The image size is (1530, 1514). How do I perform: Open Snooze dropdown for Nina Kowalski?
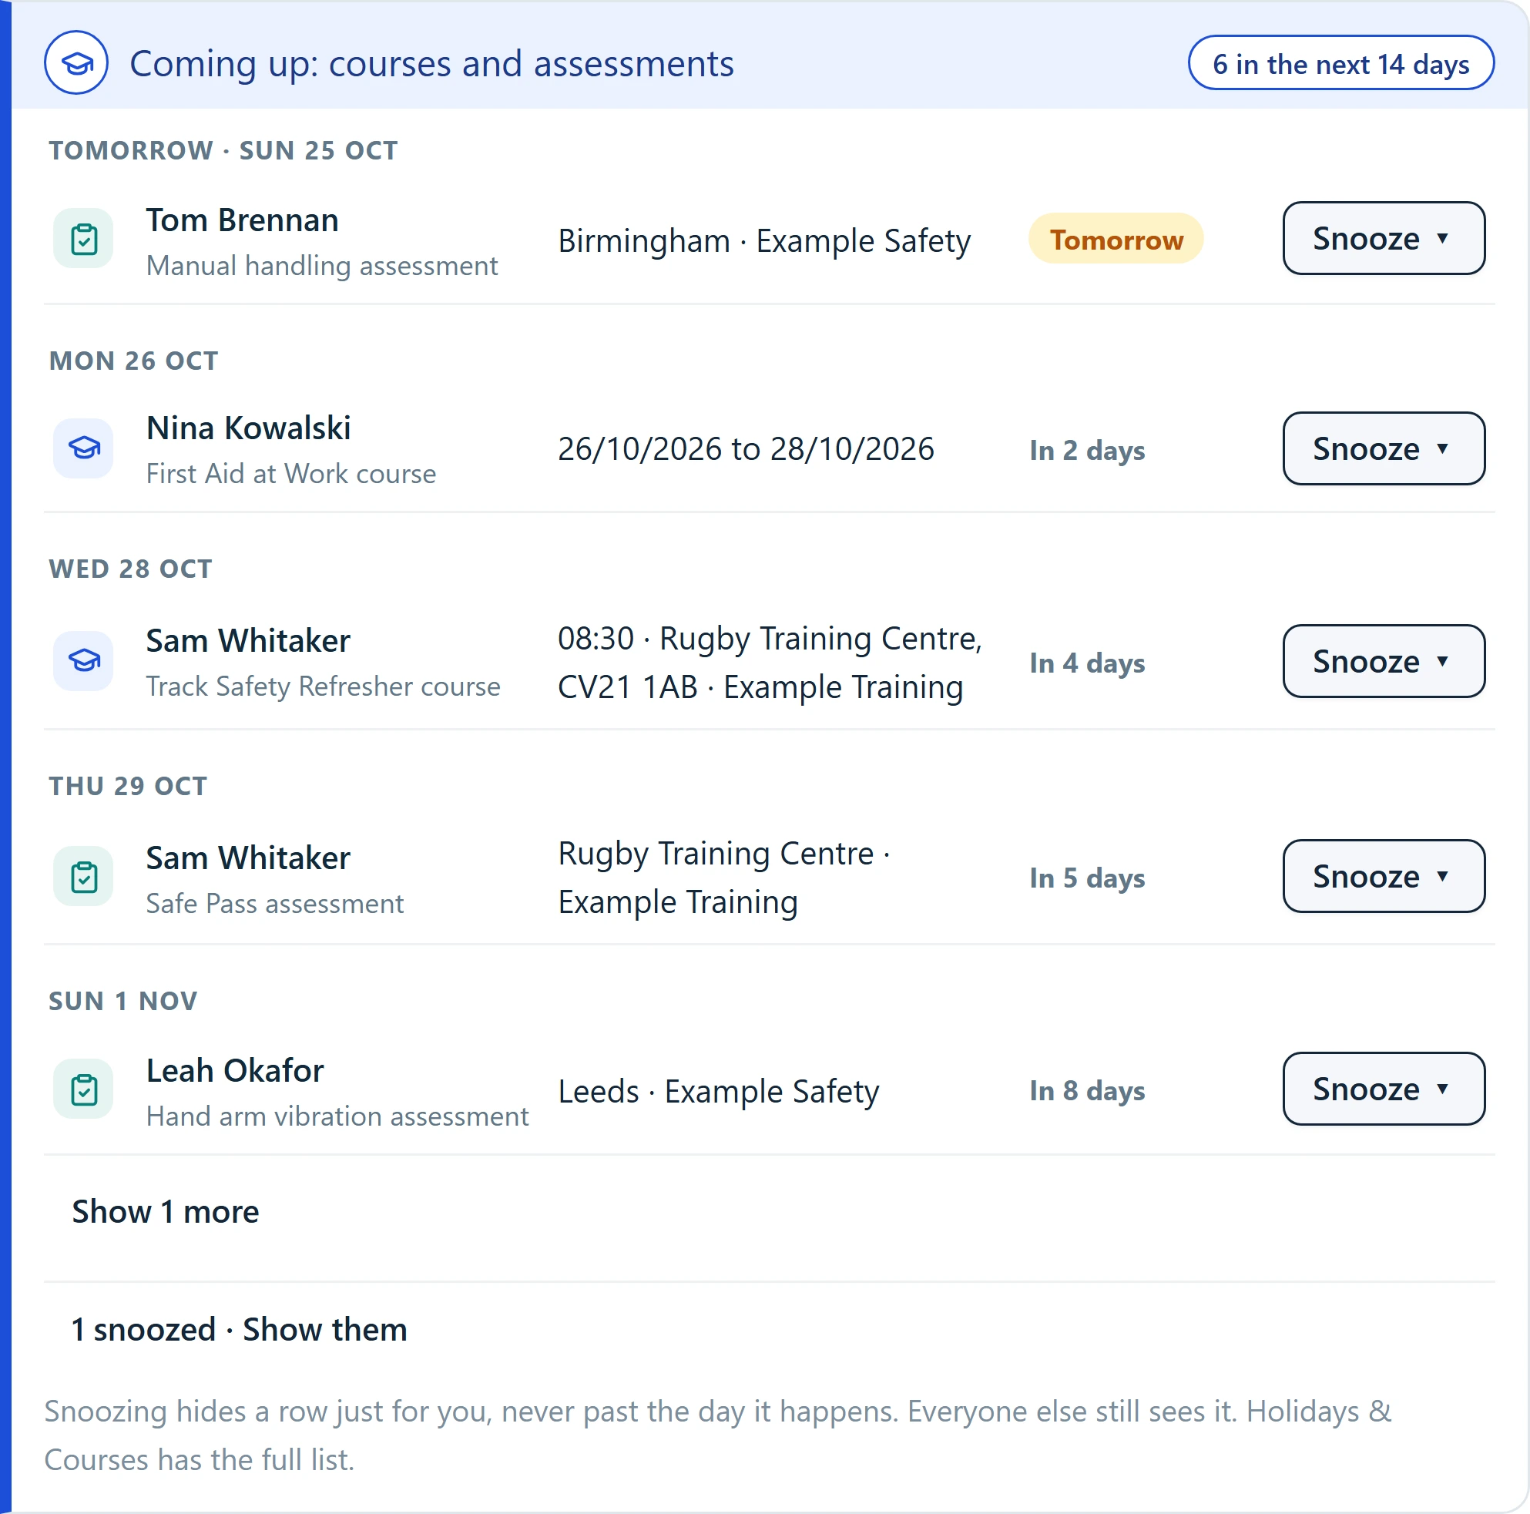pos(1384,448)
